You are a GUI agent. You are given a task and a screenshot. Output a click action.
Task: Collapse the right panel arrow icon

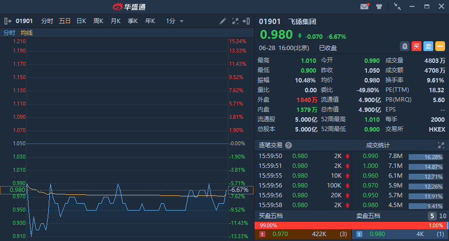pos(246,21)
